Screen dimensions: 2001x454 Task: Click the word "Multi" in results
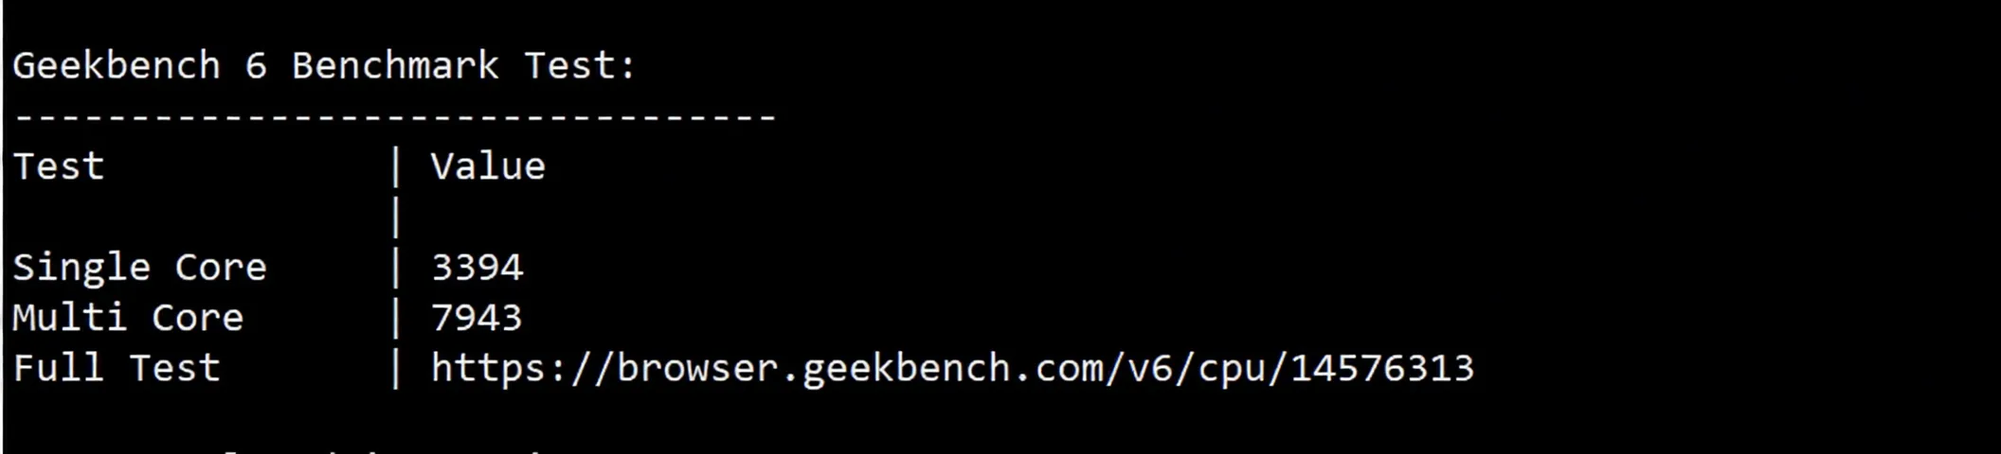[70, 318]
